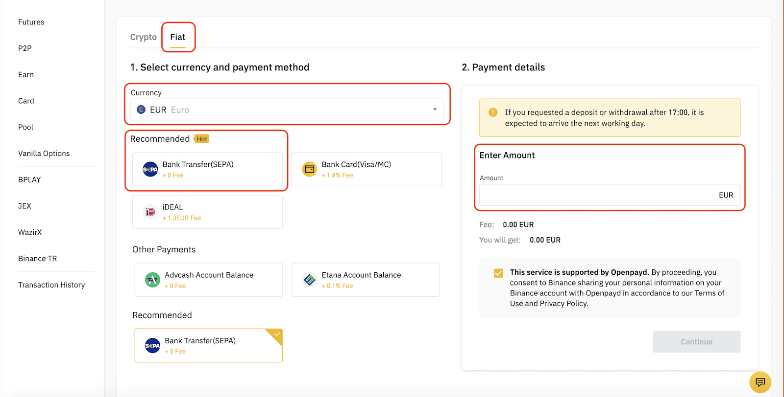Go to WazirX in the sidebar

tap(30, 232)
